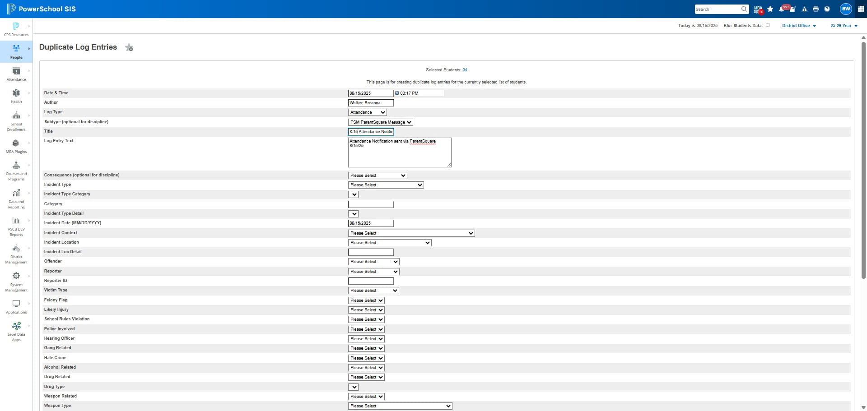Open the favorites star in the header
This screenshot has height=411, width=867.
coord(770,9)
